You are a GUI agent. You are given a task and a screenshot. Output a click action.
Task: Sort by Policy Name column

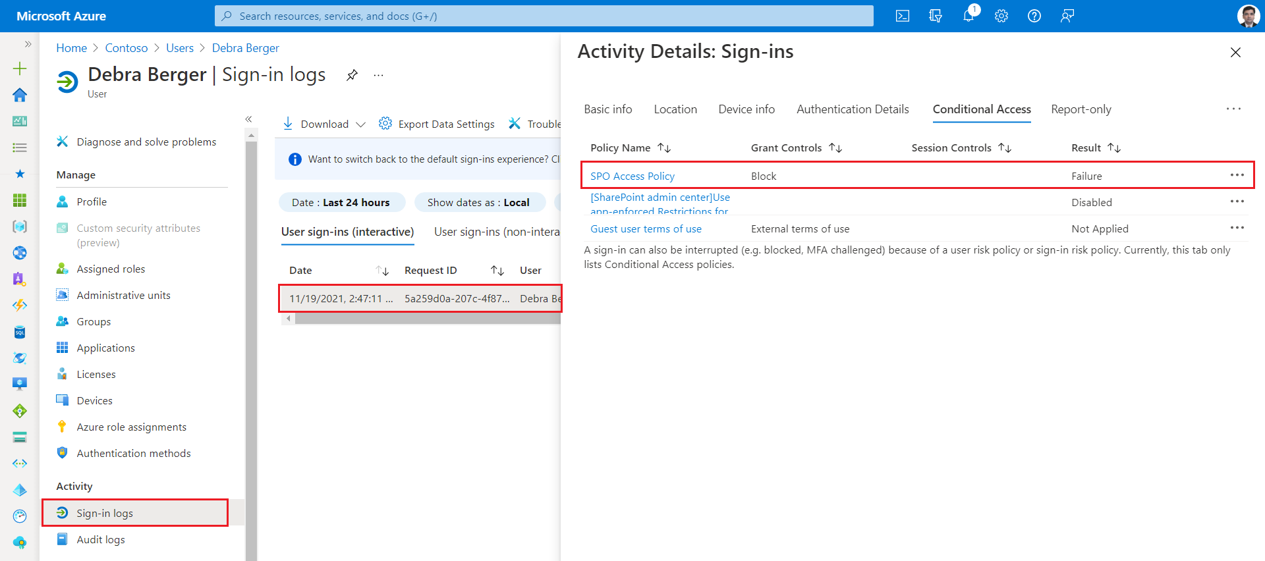click(x=664, y=148)
